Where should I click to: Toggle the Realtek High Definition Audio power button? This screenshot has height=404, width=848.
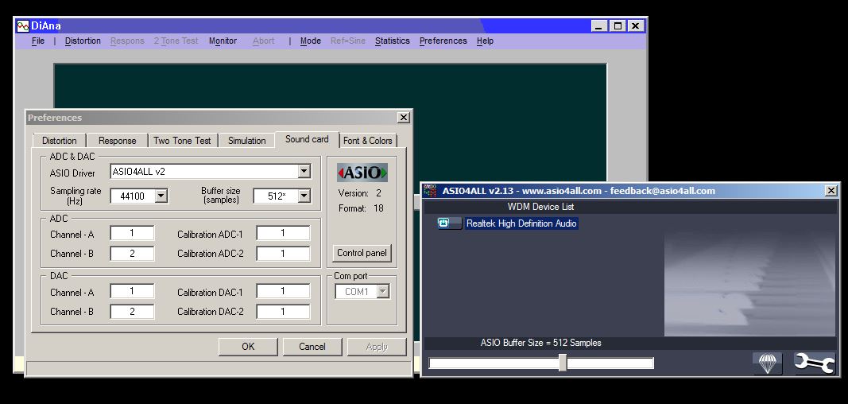[x=449, y=223]
